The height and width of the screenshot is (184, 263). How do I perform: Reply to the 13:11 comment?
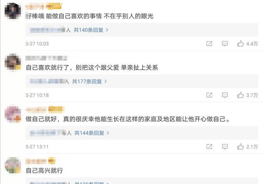225,147
